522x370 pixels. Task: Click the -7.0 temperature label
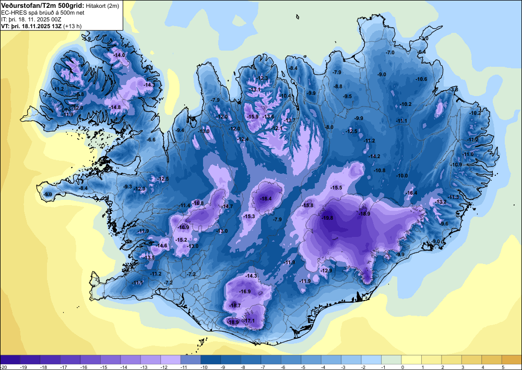click(x=390, y=53)
